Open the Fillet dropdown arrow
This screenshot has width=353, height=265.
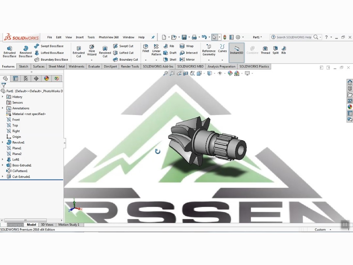pos(146,60)
